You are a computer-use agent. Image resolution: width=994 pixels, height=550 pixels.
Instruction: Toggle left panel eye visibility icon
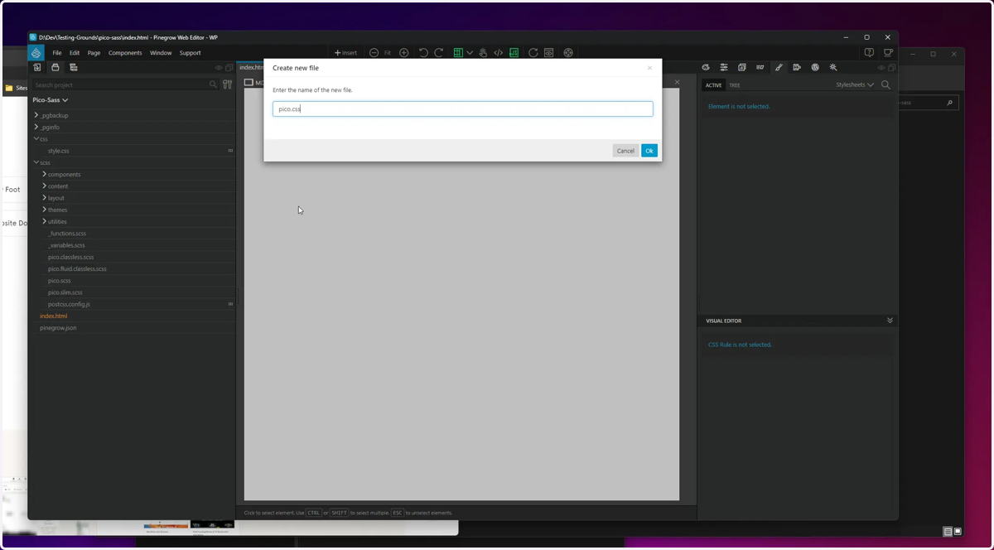tap(220, 68)
